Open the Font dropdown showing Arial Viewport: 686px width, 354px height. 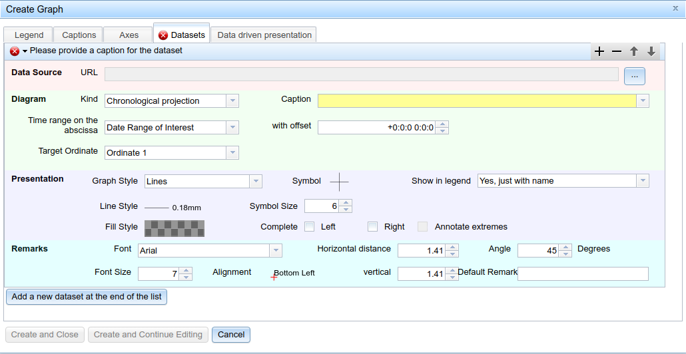tap(276, 250)
